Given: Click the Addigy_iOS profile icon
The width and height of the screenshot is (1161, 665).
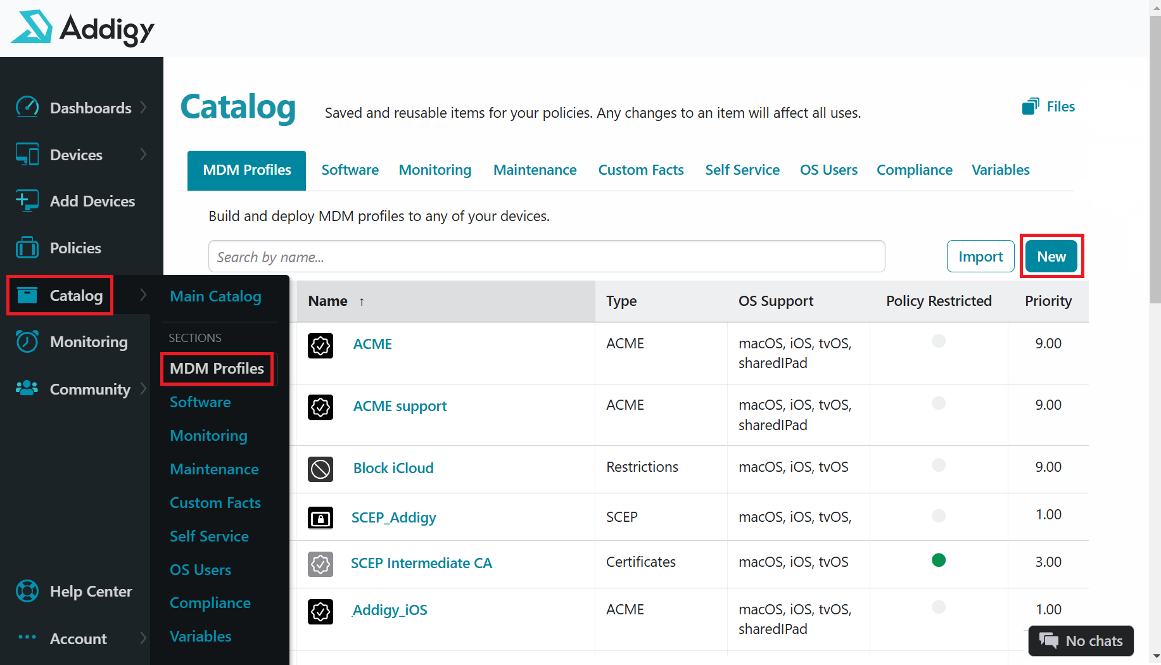Looking at the screenshot, I should [320, 611].
